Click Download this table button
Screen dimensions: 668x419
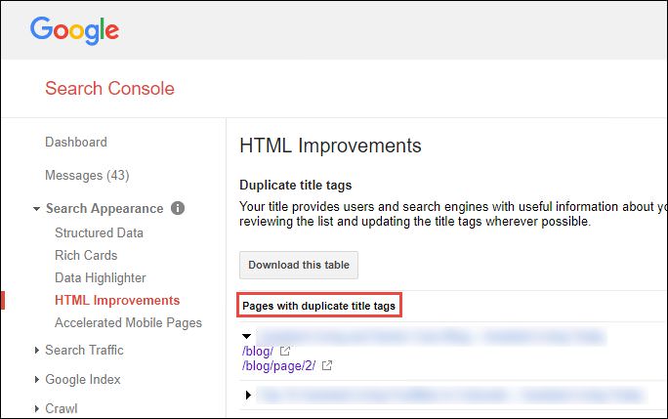point(299,265)
